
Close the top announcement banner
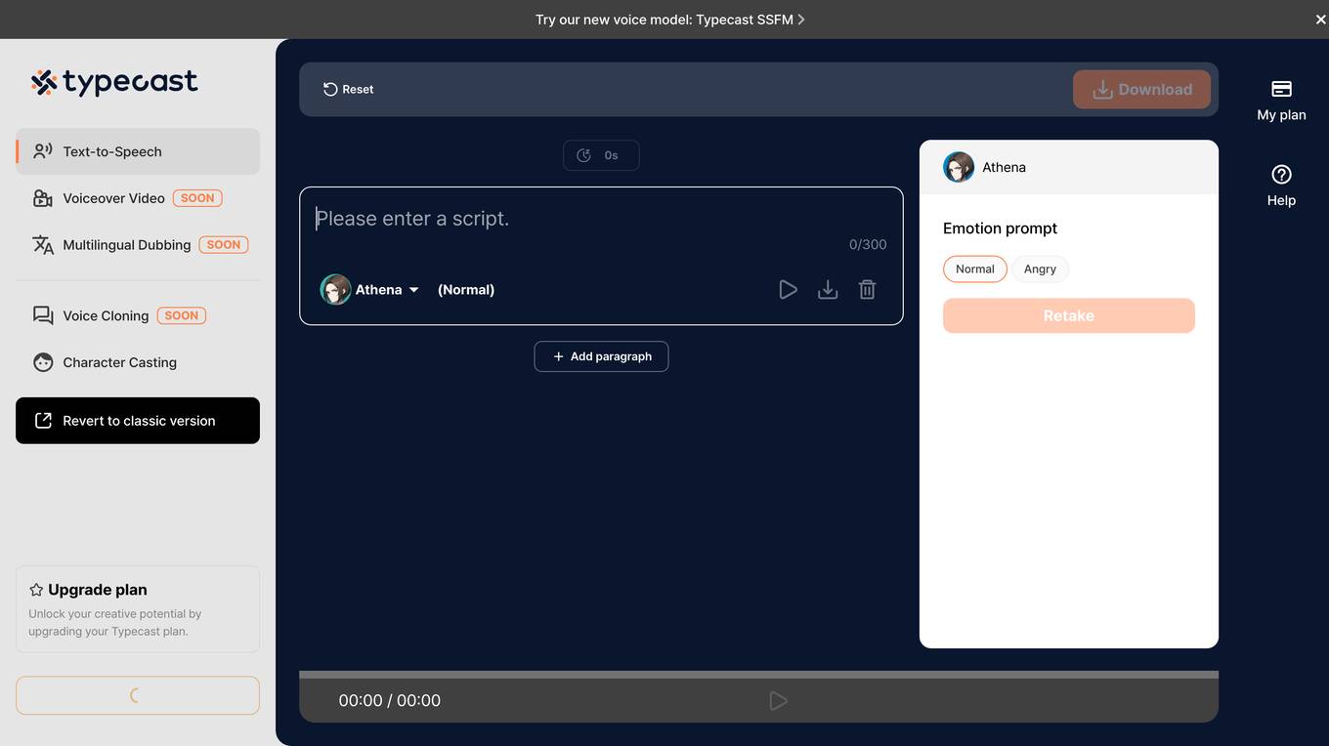pos(1320,20)
